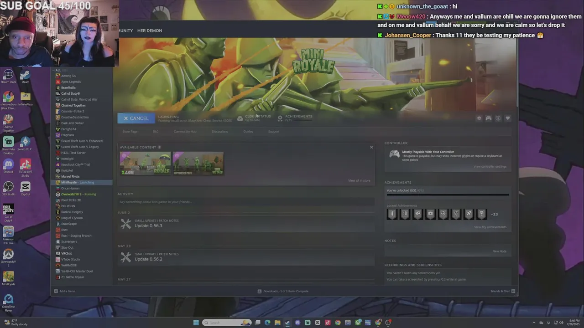The height and width of the screenshot is (328, 584).
Task: Select Apex Legends in library list
Action: (x=71, y=82)
